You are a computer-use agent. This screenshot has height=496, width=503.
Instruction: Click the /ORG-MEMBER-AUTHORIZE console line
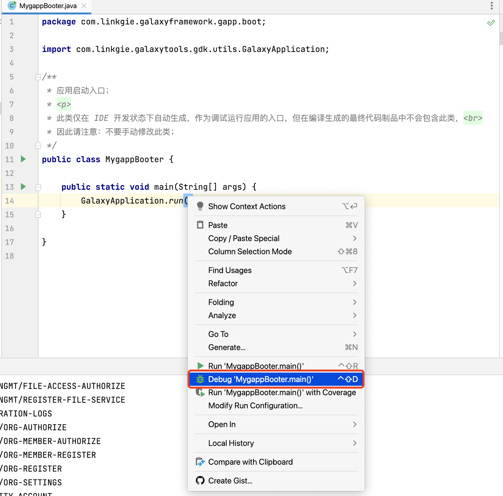pos(50,441)
